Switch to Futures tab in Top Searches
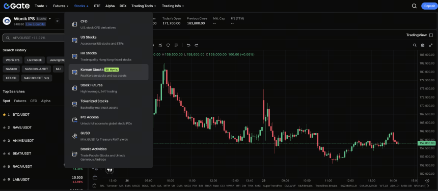Image resolution: width=438 pixels, height=191 pixels. (20, 101)
